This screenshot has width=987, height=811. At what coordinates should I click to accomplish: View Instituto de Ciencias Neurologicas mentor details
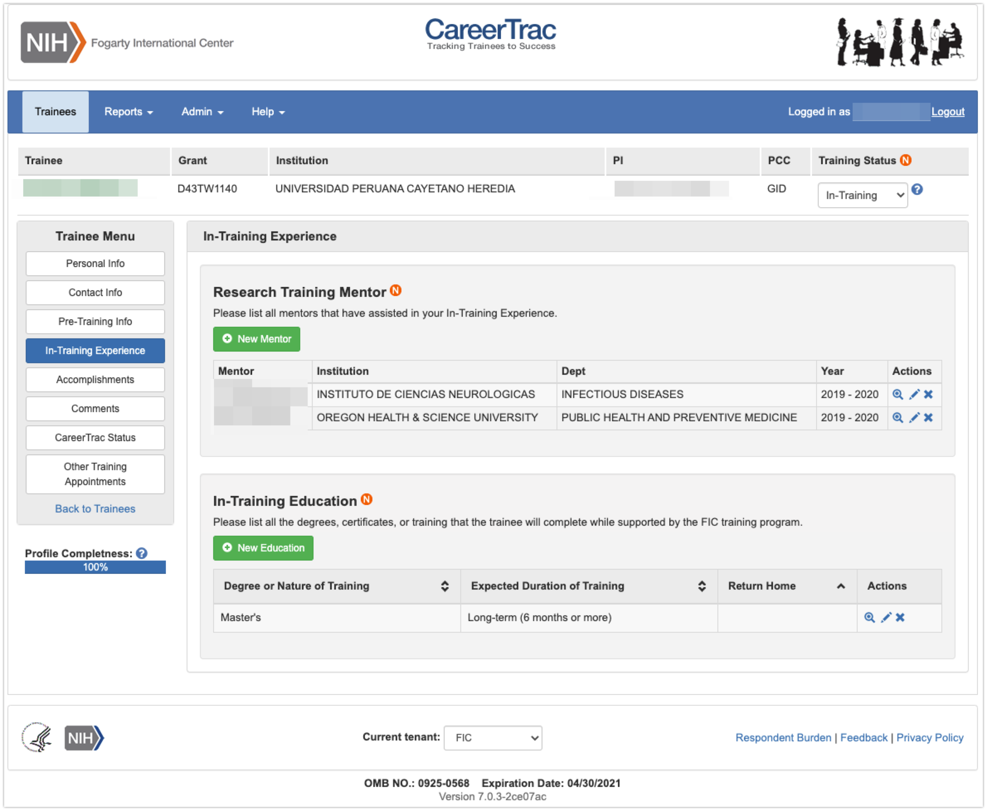click(x=897, y=394)
